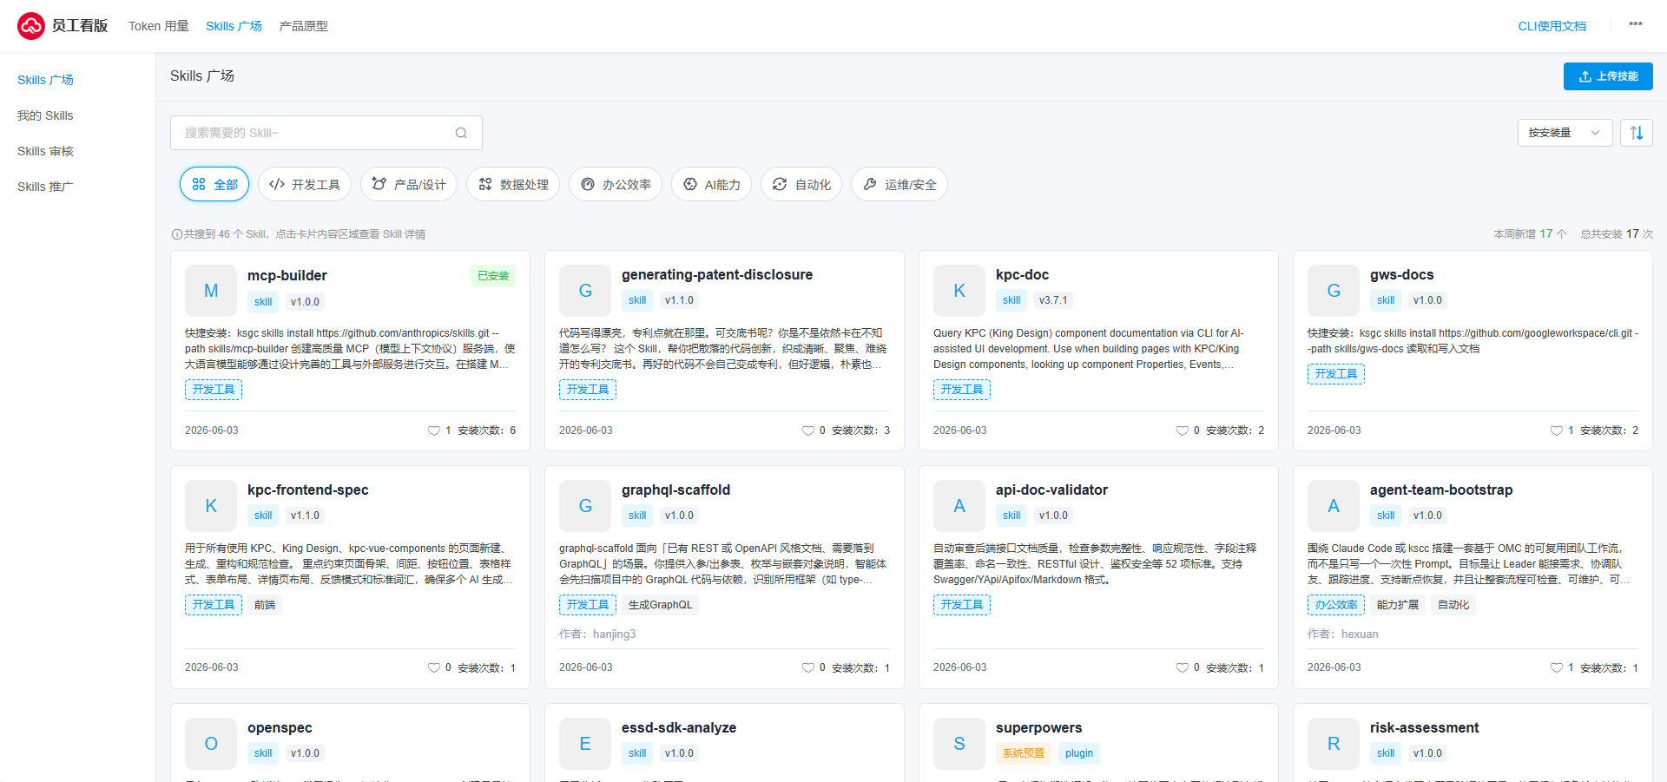
Task: Filter by 办公效率 category
Action: pos(616,184)
